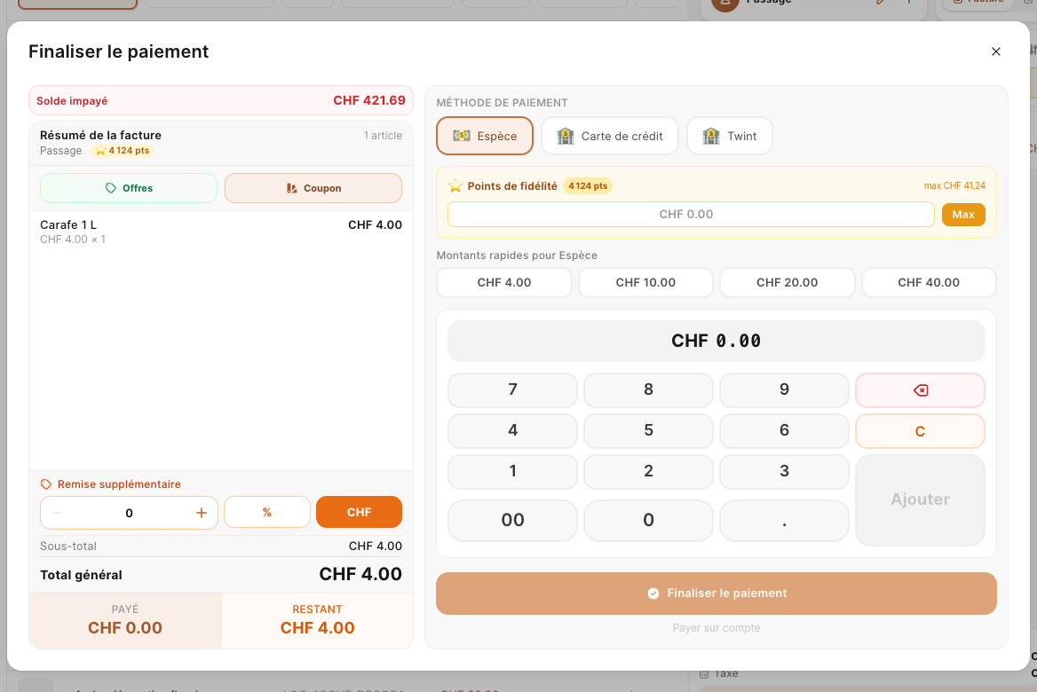Switch discount type to percent
The width and height of the screenshot is (1037, 692).
(267, 512)
